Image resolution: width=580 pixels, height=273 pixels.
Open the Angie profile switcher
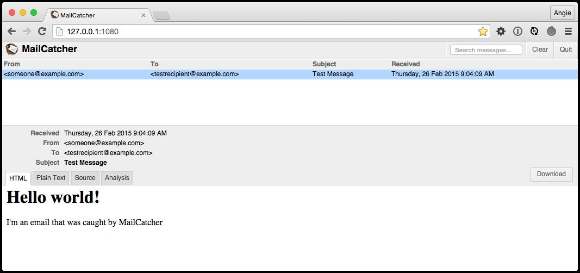click(562, 13)
